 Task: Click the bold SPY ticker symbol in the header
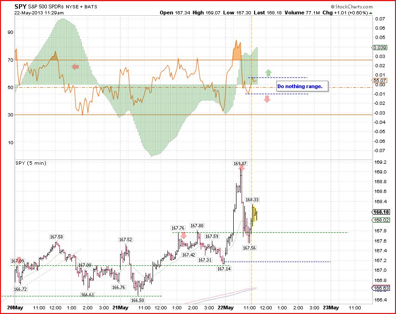click(x=20, y=6)
